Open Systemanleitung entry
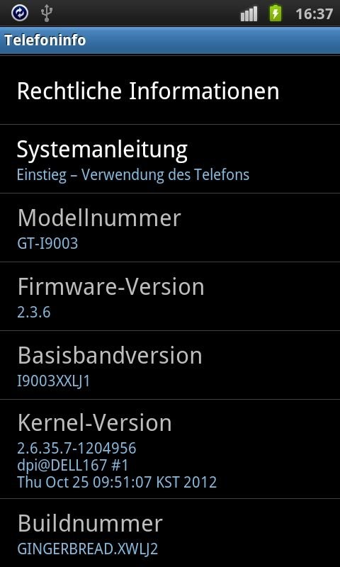The image size is (340, 567). point(170,159)
